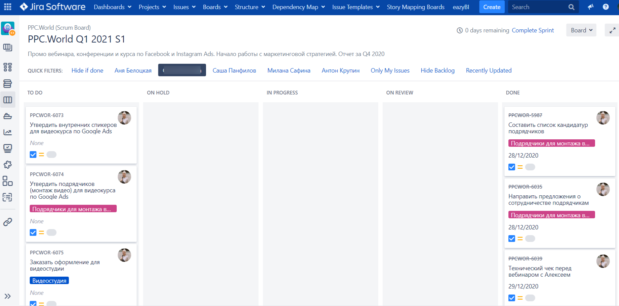Open the Board dropdown menu
The height and width of the screenshot is (306, 619).
581,30
